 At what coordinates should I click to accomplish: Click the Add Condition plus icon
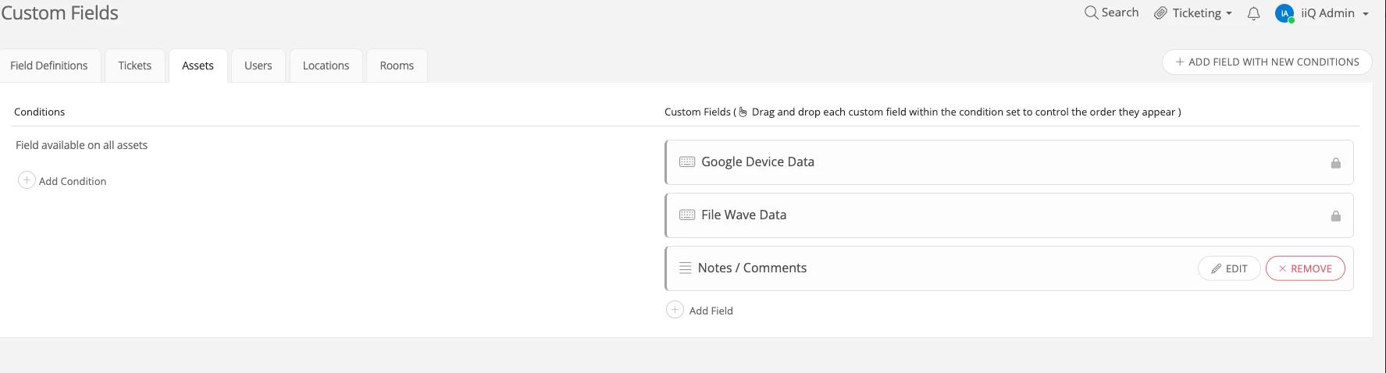pyautogui.click(x=27, y=180)
